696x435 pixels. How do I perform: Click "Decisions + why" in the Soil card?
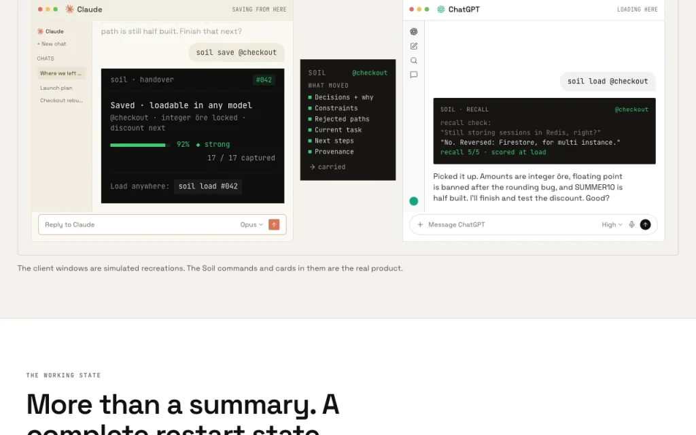pyautogui.click(x=344, y=97)
